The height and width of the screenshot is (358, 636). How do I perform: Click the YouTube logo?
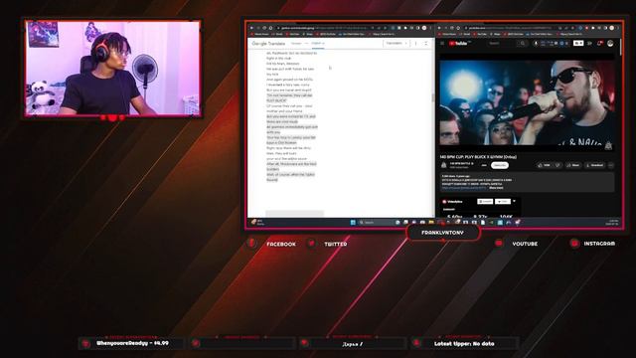click(458, 43)
